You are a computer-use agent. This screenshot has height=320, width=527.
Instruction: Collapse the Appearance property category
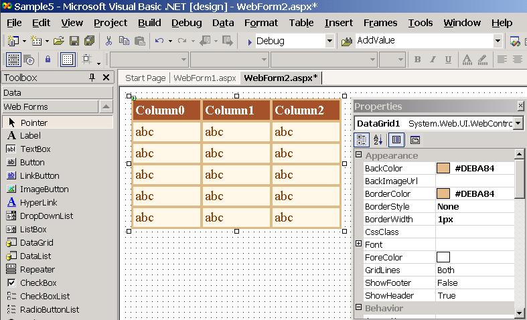[359, 155]
